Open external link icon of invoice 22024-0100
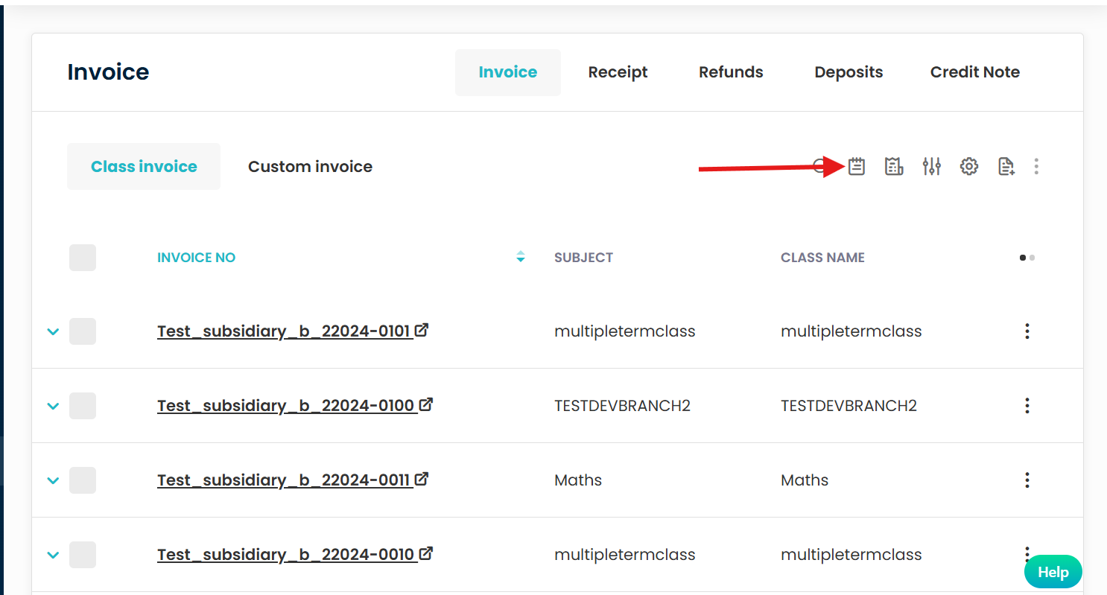Screen dimensions: 1107x595 pyautogui.click(x=425, y=404)
